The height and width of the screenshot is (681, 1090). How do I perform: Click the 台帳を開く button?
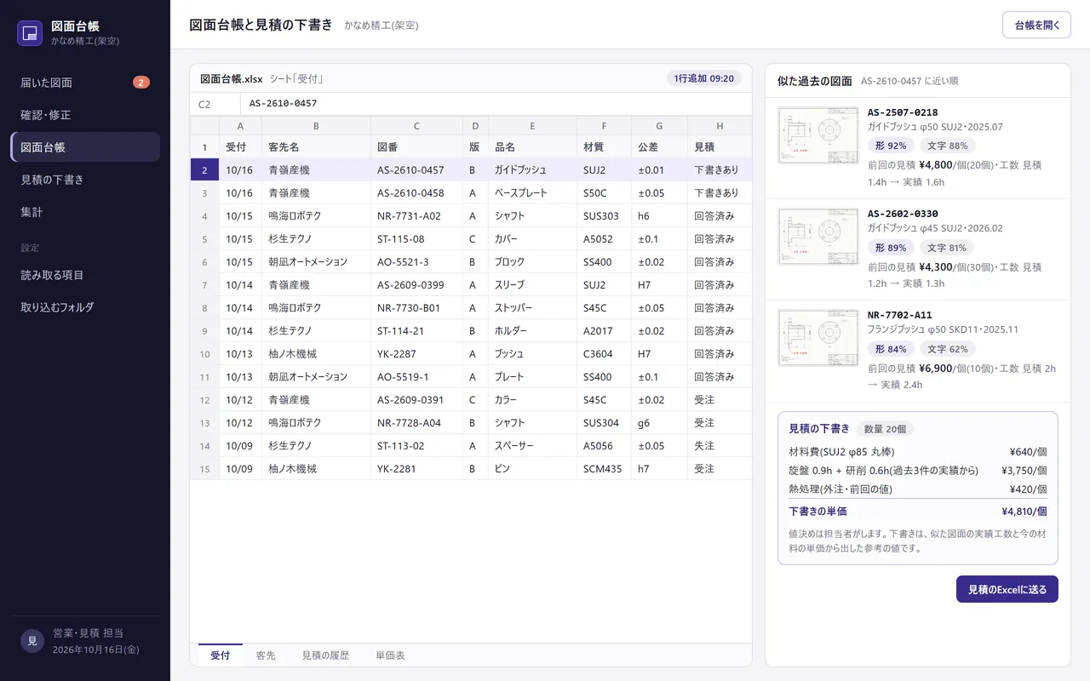tap(1036, 25)
